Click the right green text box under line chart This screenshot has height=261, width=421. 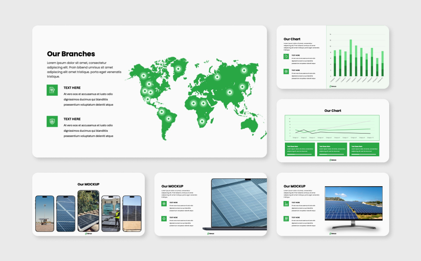pyautogui.click(x=363, y=149)
